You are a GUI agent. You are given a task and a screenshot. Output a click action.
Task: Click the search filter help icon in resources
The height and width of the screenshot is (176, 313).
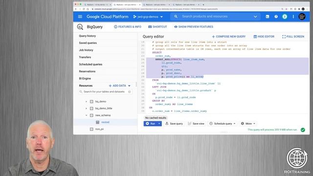point(129,91)
